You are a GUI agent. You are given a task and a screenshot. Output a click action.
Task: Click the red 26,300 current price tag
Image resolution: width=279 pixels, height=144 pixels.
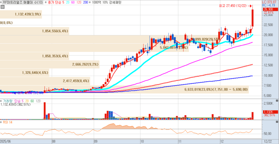pos(270,10)
